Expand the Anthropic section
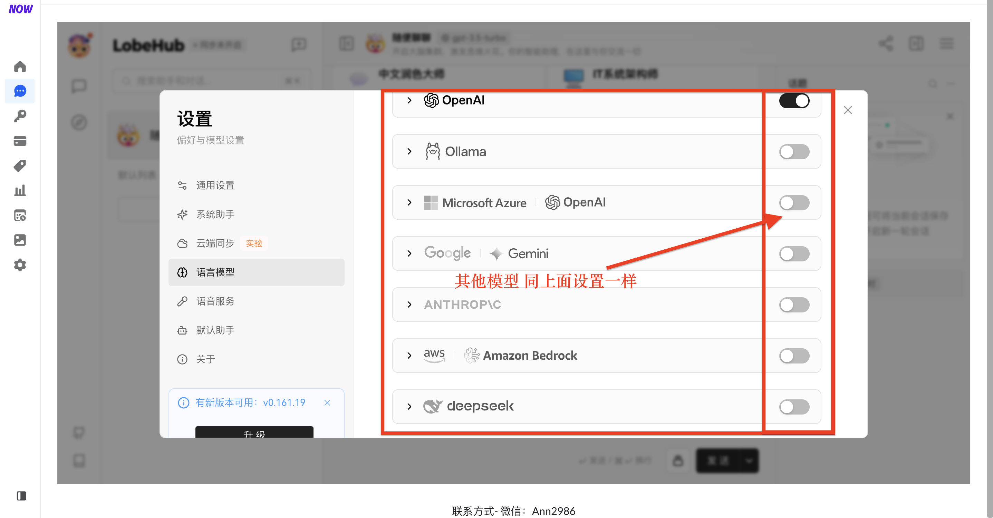The image size is (993, 518). tap(409, 305)
